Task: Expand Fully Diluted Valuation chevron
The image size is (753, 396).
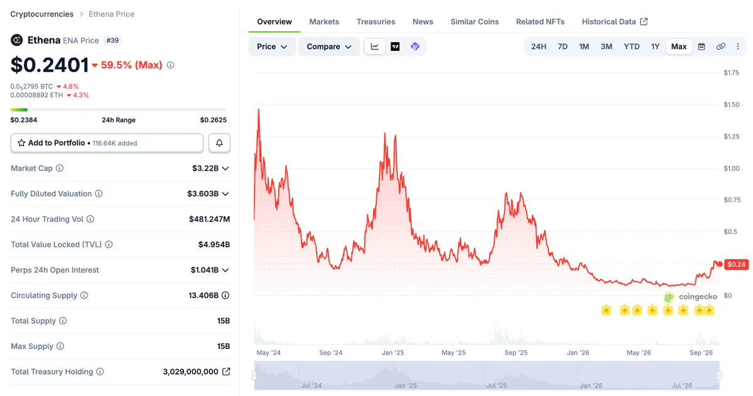Action: point(225,194)
